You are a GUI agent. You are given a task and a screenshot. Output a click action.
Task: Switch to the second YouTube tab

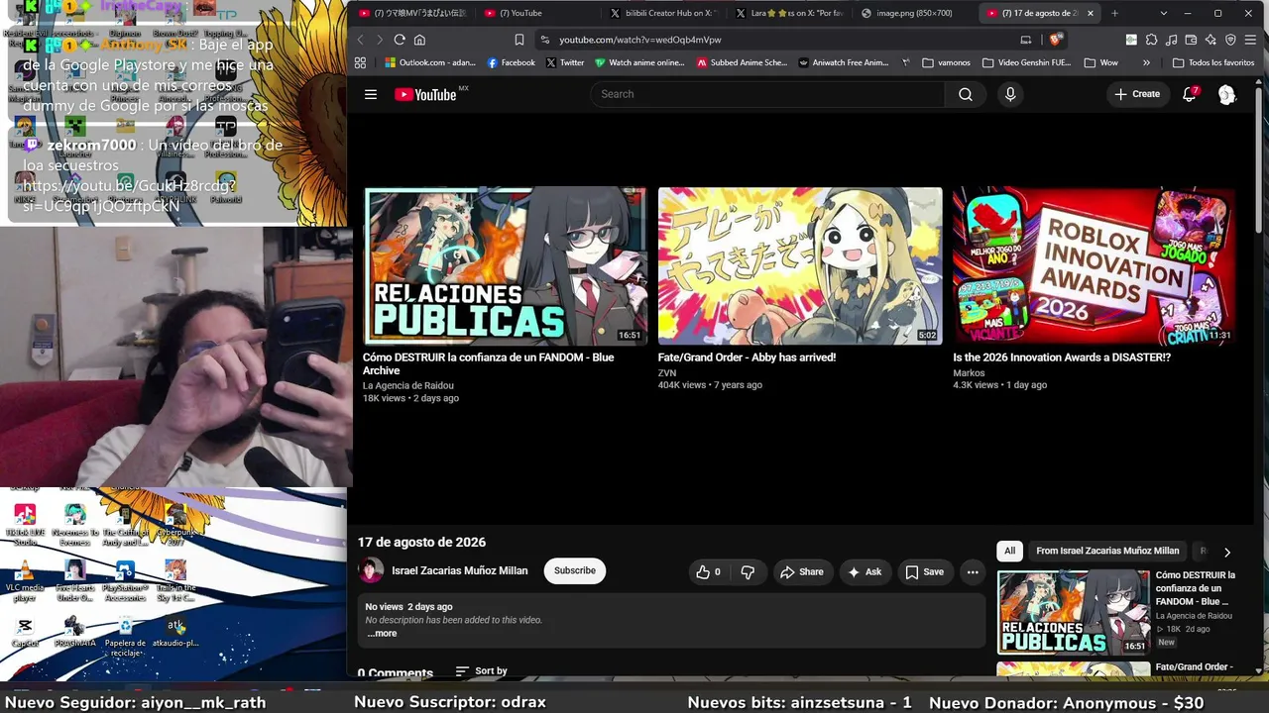click(538, 14)
